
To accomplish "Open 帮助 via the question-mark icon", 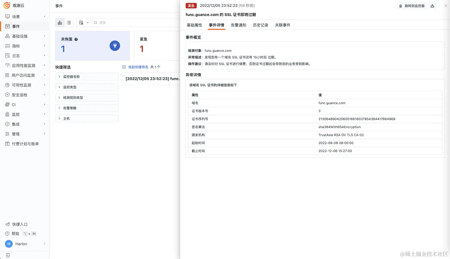I will 7,234.
